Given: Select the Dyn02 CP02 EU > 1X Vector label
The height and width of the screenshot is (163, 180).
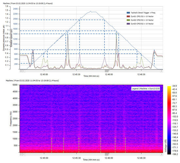Looking at the screenshot, I should tap(142, 20).
